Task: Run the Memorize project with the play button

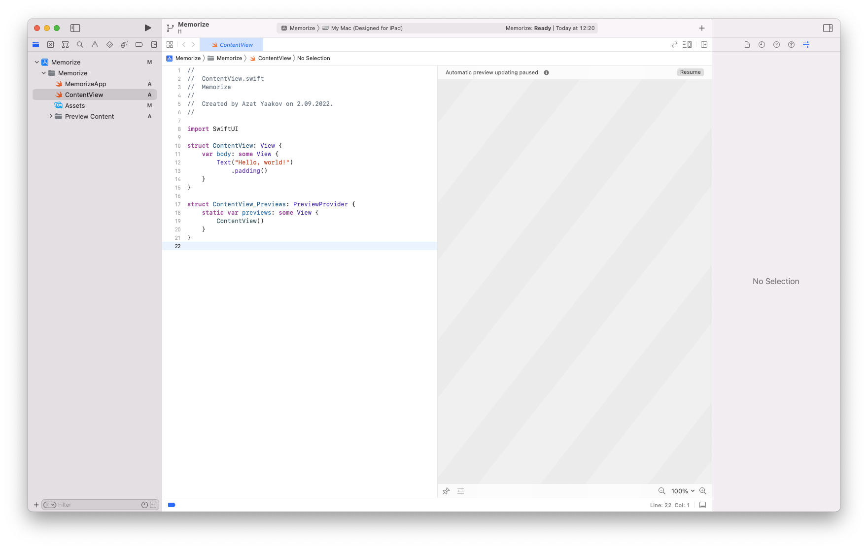Action: tap(147, 28)
